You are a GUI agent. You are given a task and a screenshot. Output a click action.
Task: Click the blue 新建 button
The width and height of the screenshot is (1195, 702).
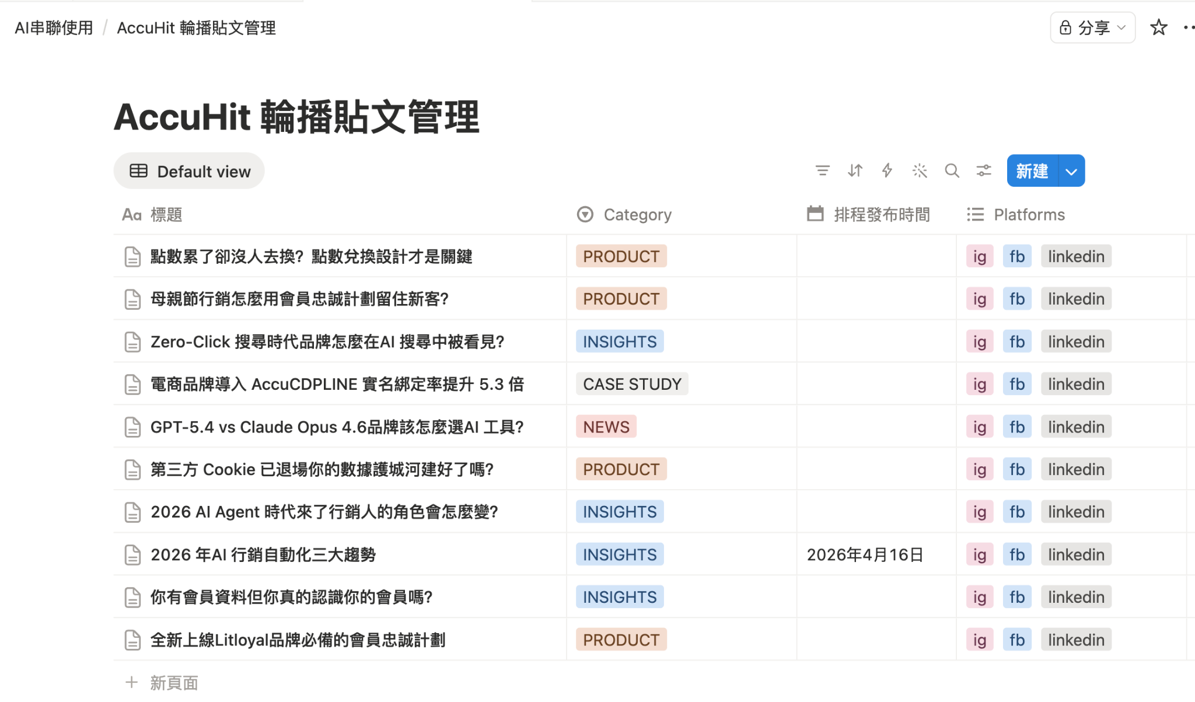pos(1032,171)
